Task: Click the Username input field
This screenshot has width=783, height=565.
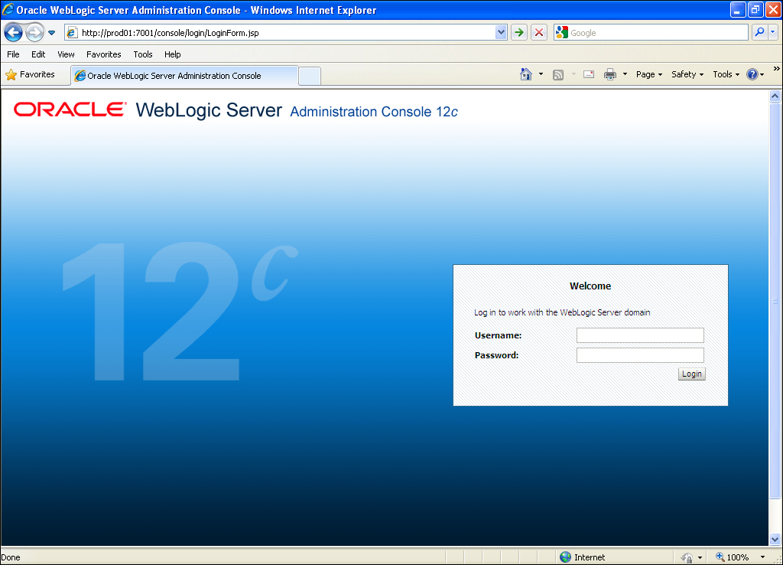Action: coord(640,335)
